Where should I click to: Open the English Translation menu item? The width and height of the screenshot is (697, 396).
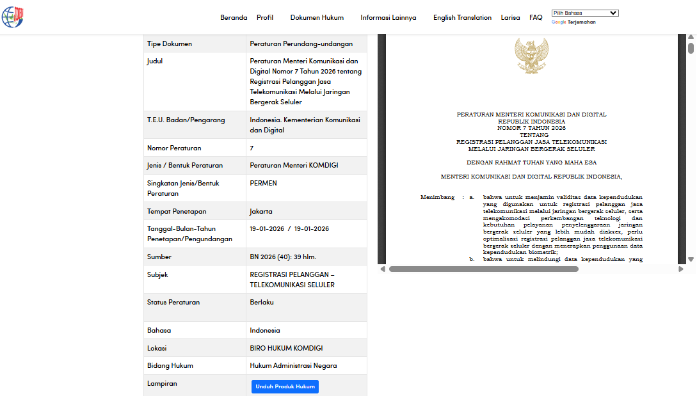pos(462,18)
